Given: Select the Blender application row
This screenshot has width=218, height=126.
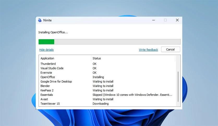Looking at the screenshot, I should [107, 86].
